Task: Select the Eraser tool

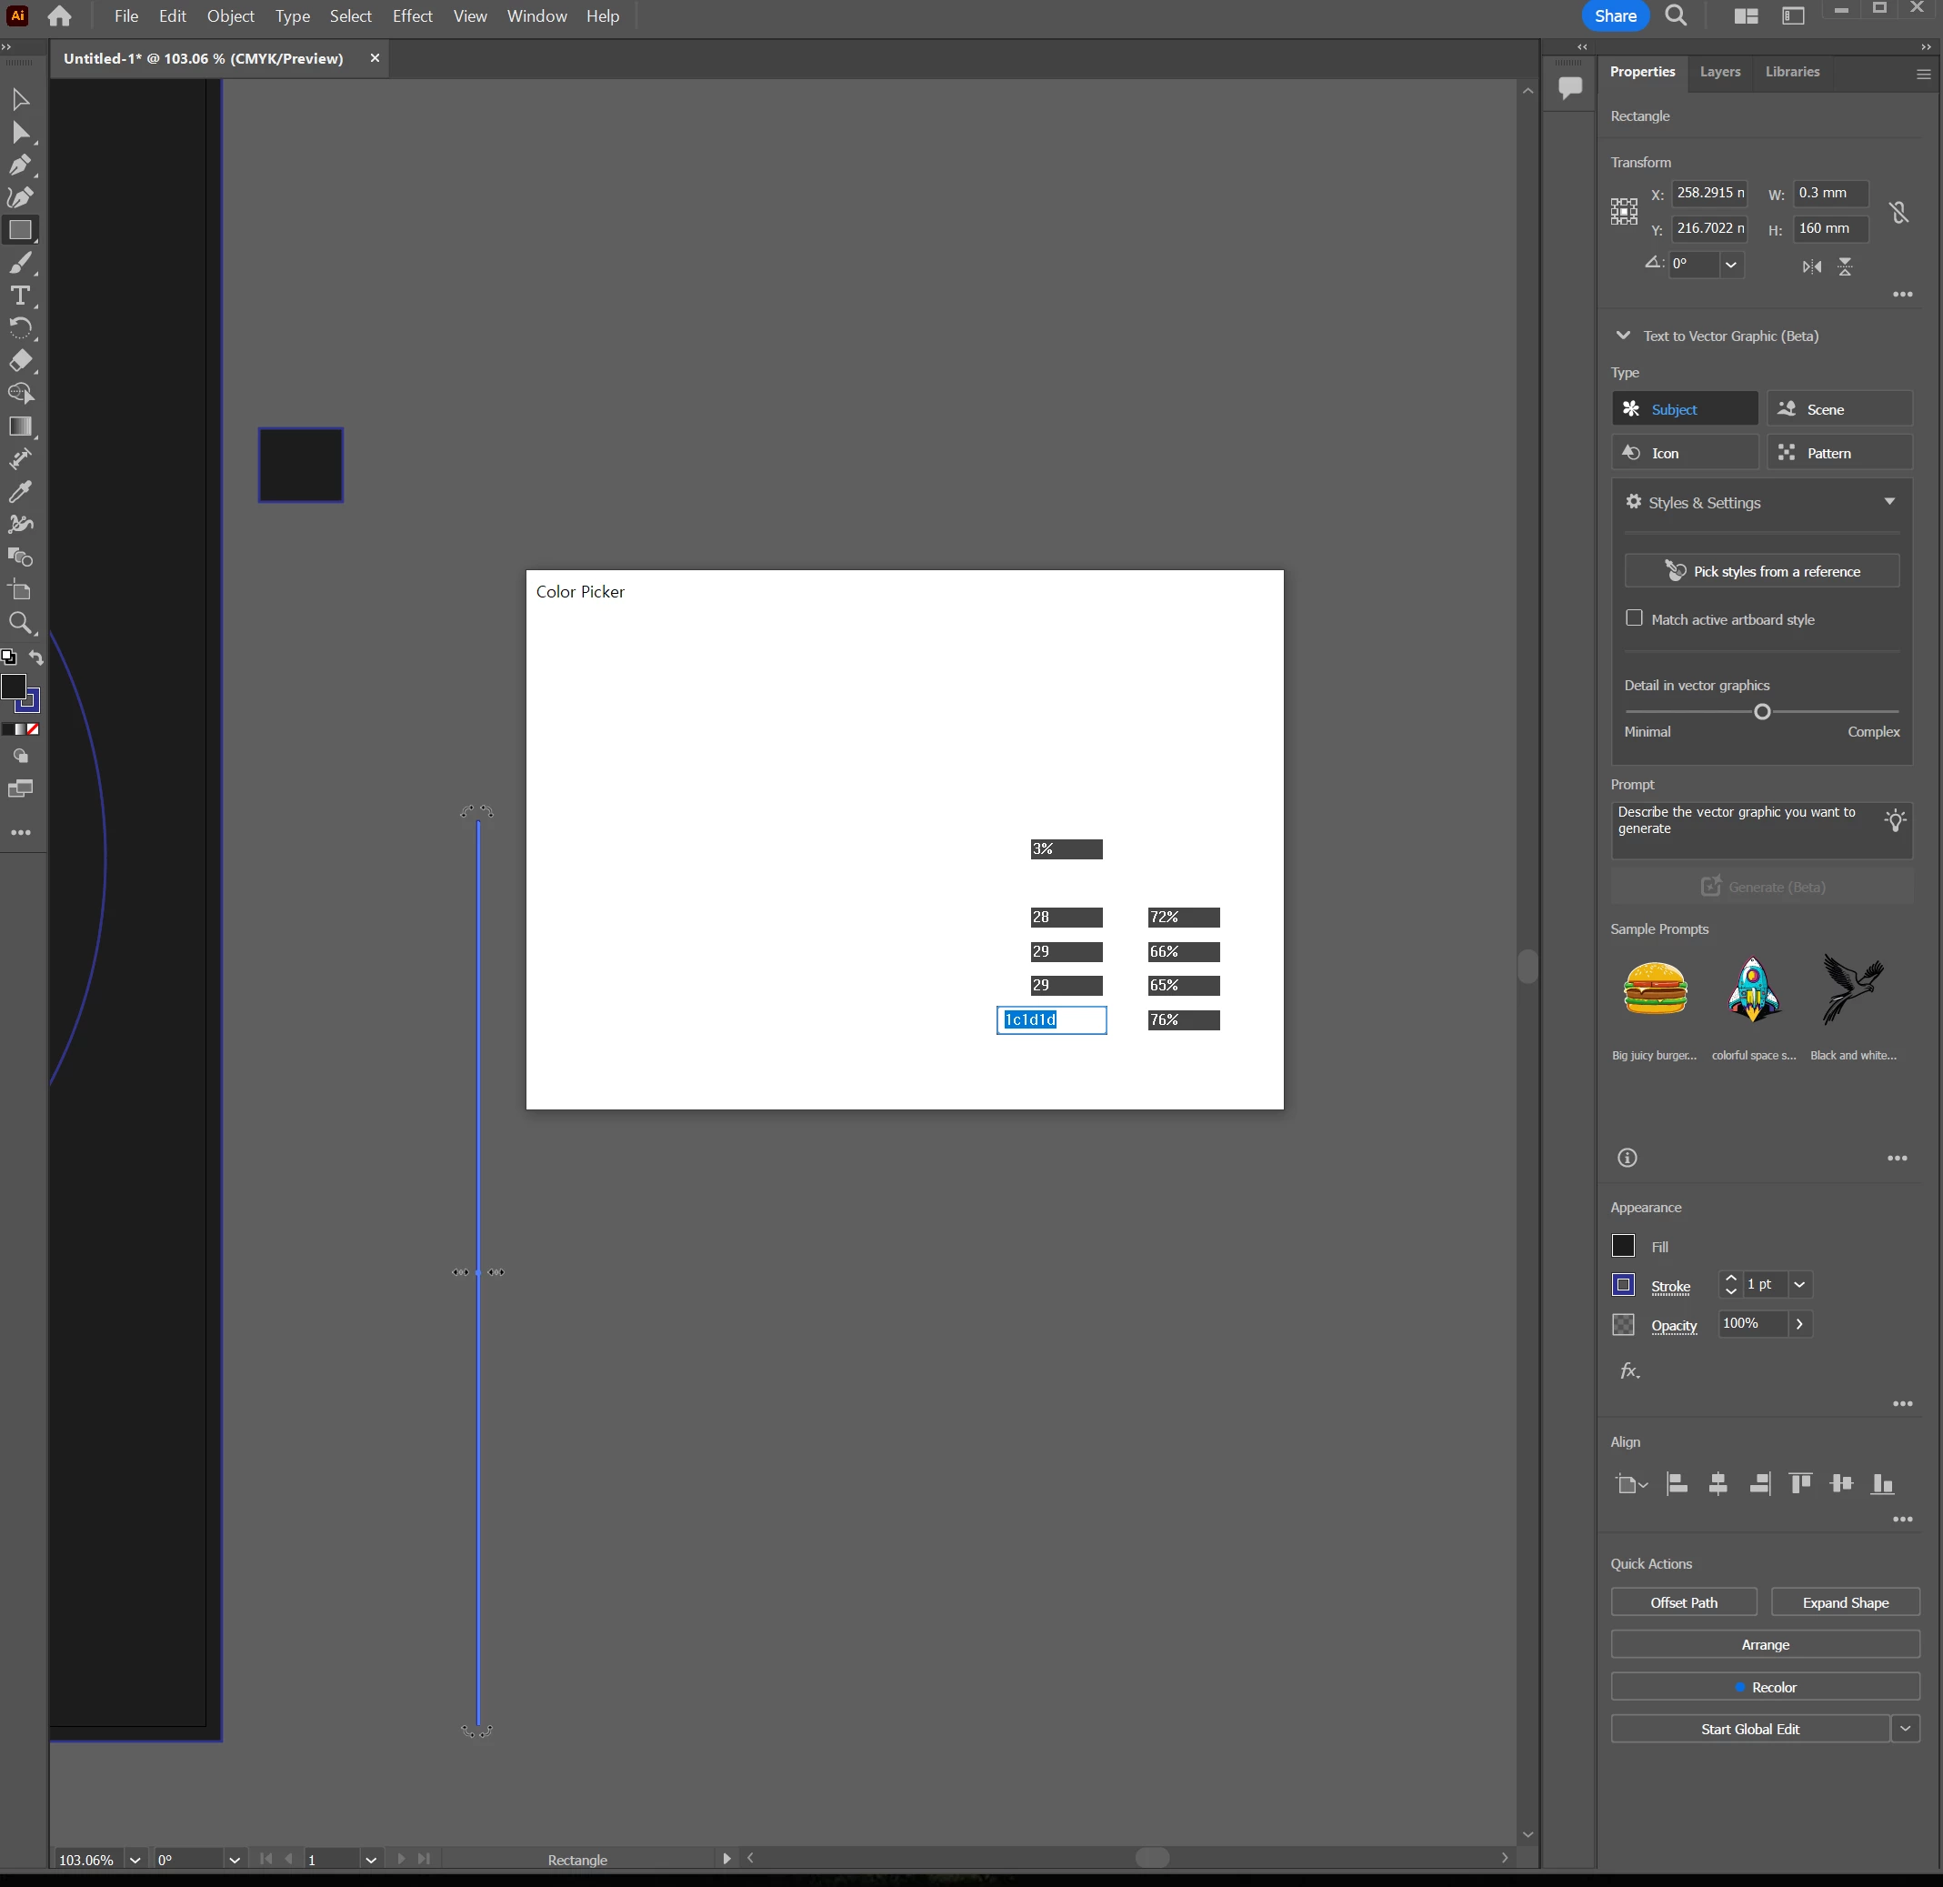Action: [20, 361]
